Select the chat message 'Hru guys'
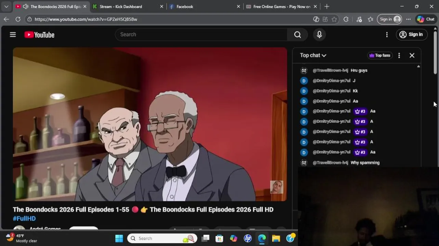This screenshot has height=246, width=439. (359, 70)
